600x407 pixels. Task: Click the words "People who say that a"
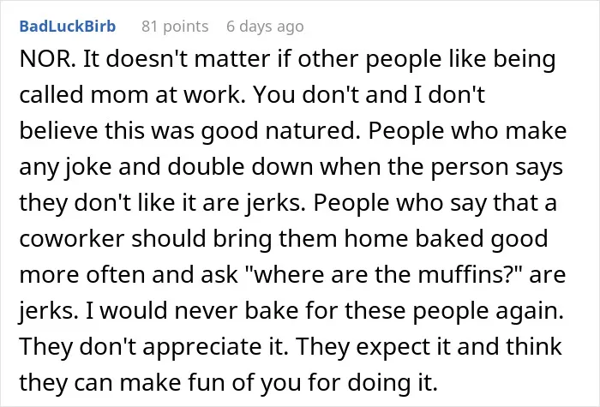(435, 203)
